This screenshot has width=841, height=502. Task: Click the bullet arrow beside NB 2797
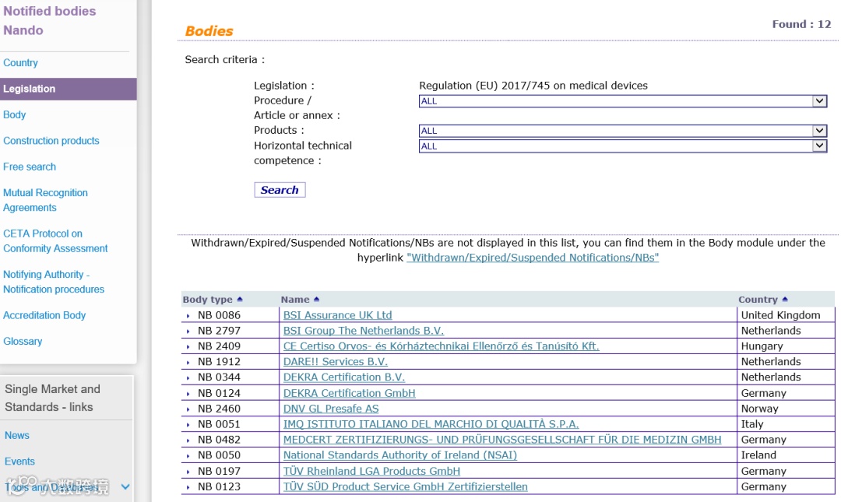188,332
